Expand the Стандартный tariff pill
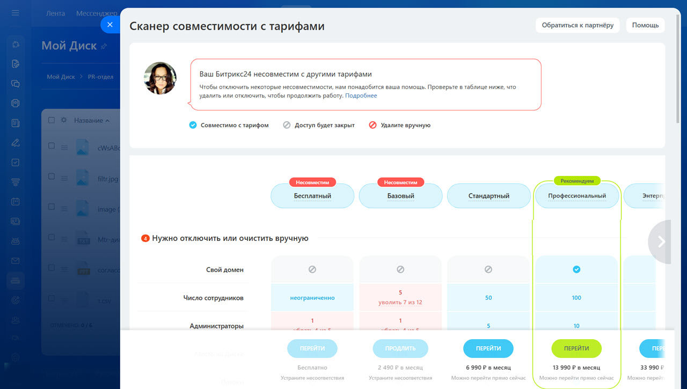Screen dimensions: 687x389 click(488, 196)
